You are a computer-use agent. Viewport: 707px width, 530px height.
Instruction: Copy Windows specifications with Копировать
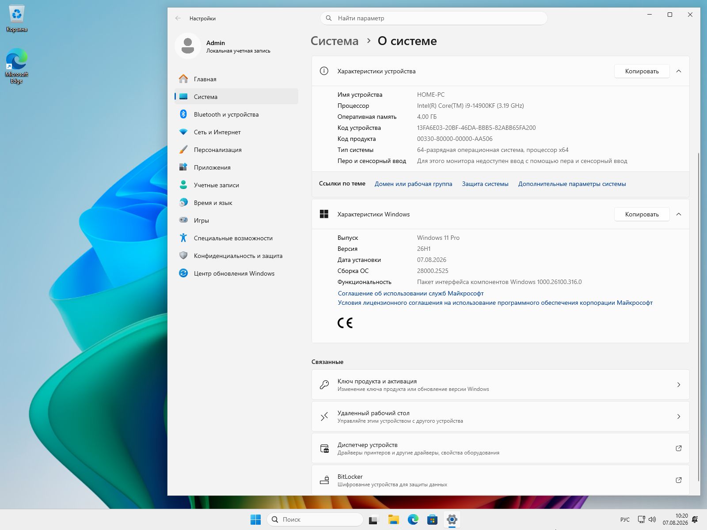pos(642,214)
